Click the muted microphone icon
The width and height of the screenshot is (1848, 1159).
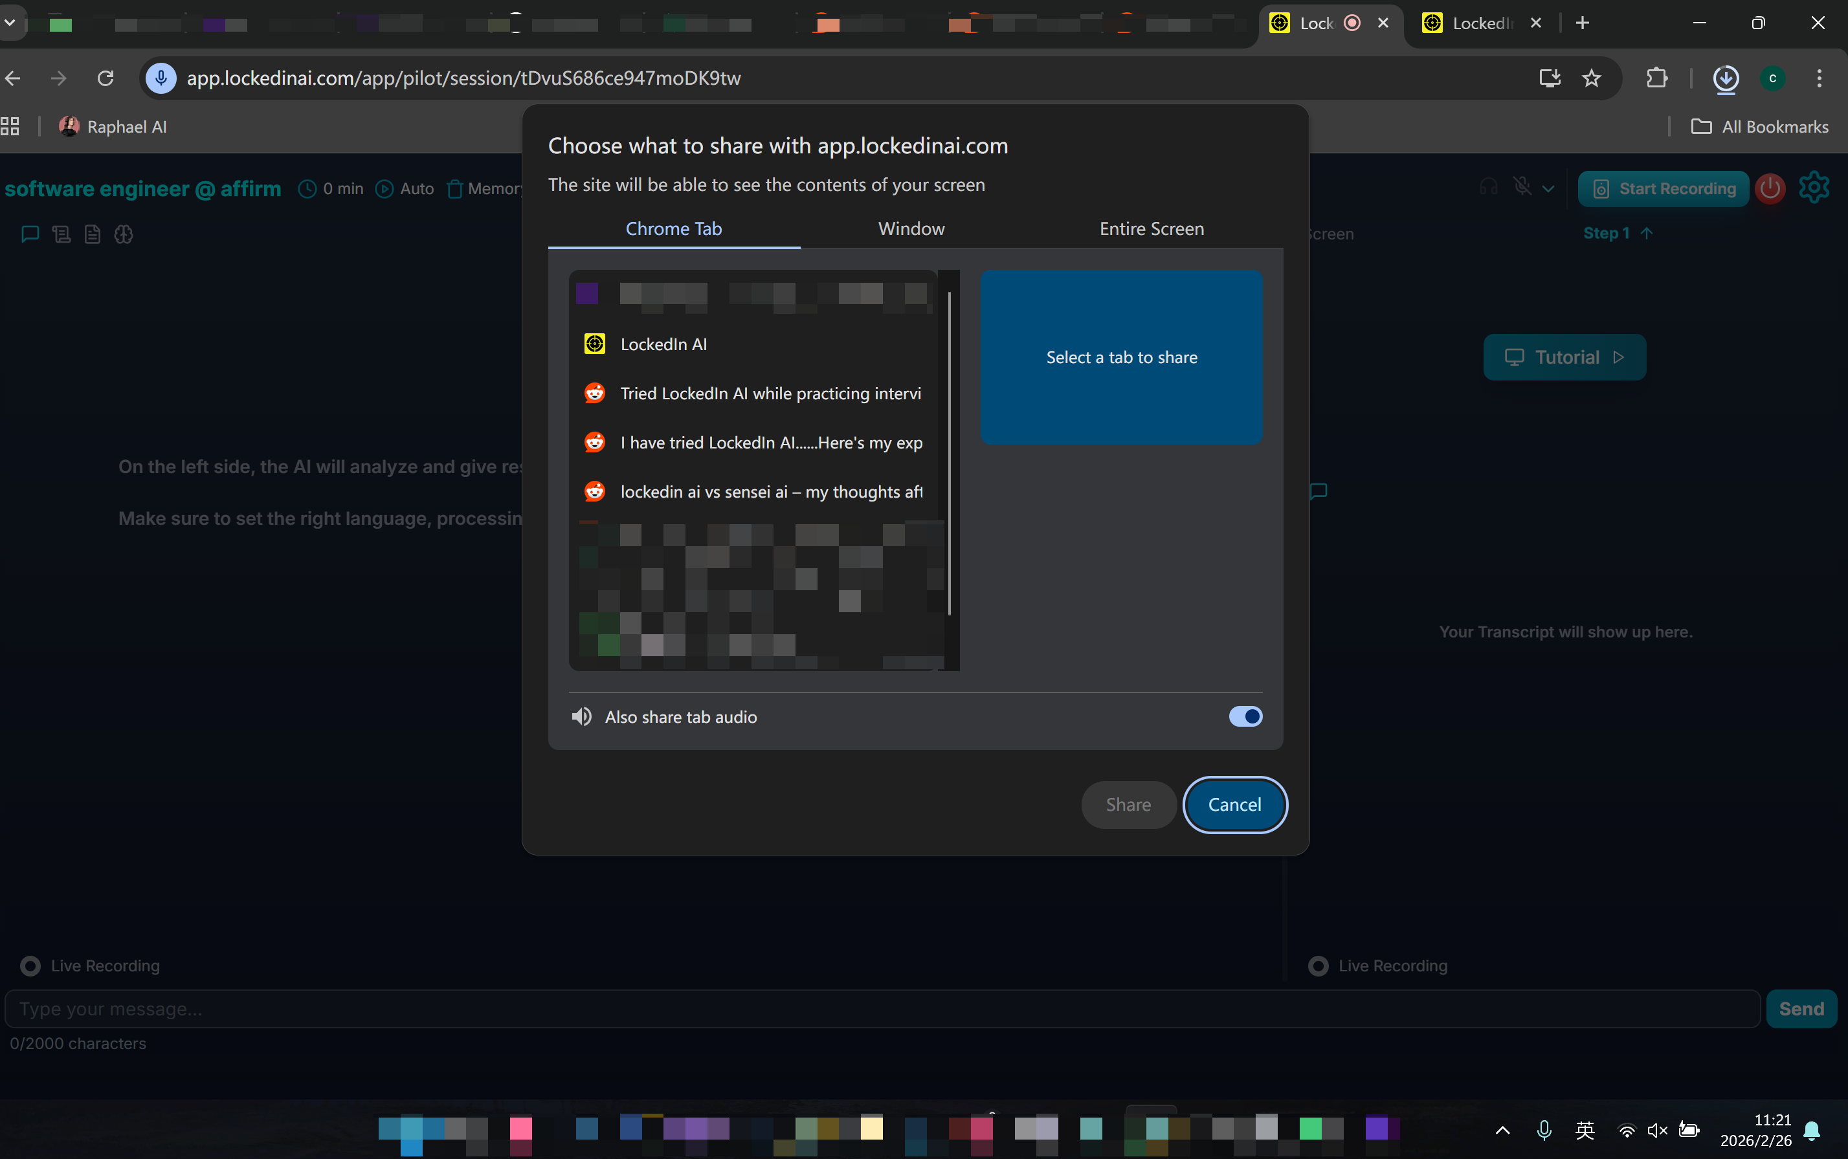point(1522,187)
